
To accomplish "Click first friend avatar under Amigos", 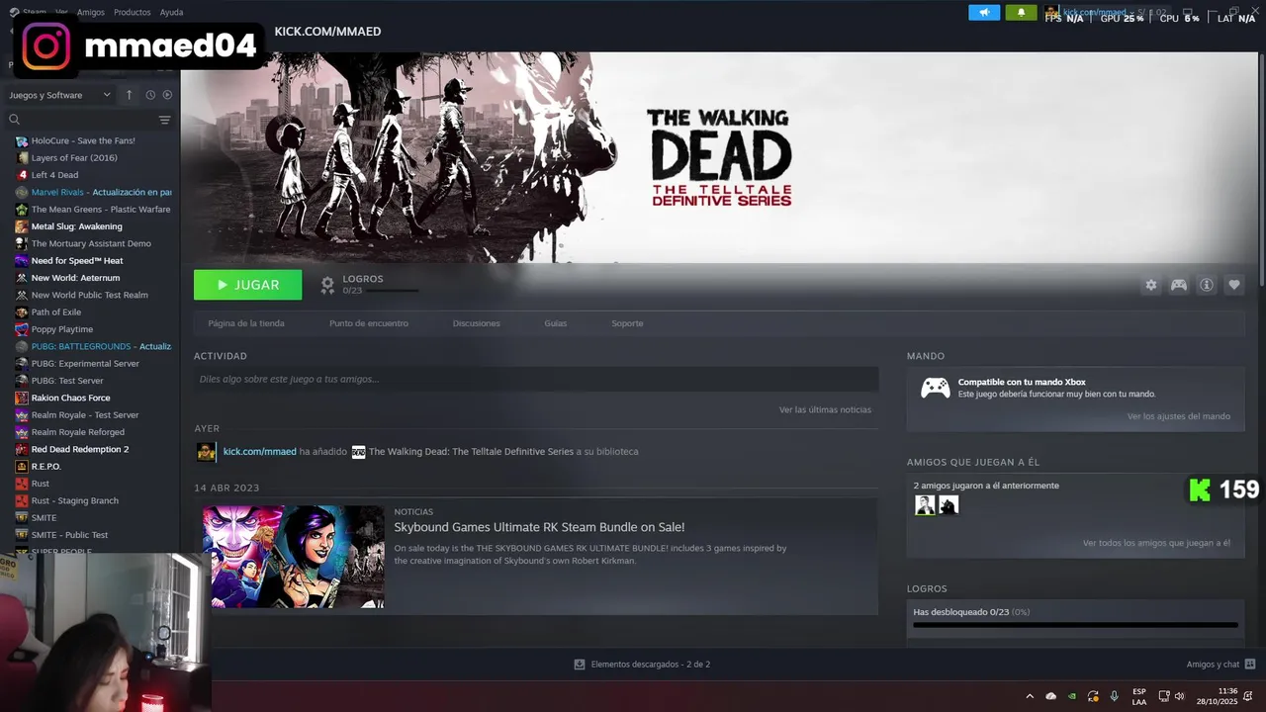I will click(925, 505).
